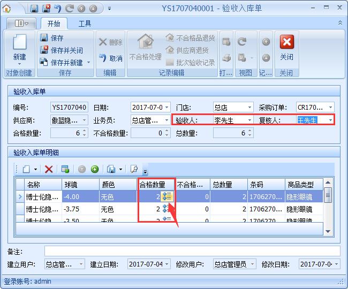Click the undo icon in quick access toolbar
348x289 pixels.
coord(58,9)
